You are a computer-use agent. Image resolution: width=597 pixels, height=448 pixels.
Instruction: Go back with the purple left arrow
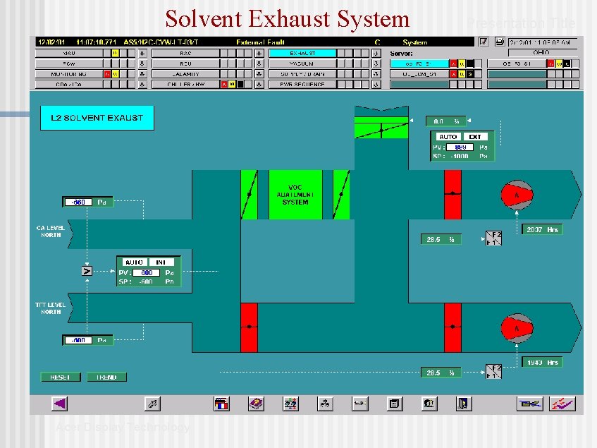59,404
